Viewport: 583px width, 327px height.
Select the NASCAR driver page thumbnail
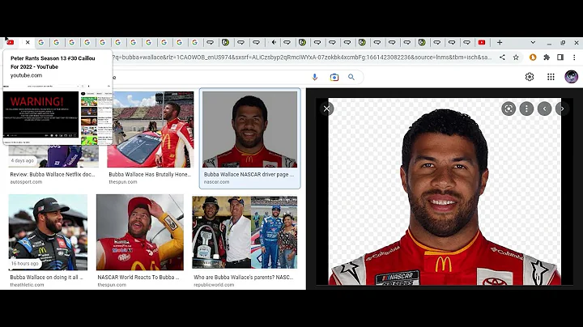[x=249, y=130]
